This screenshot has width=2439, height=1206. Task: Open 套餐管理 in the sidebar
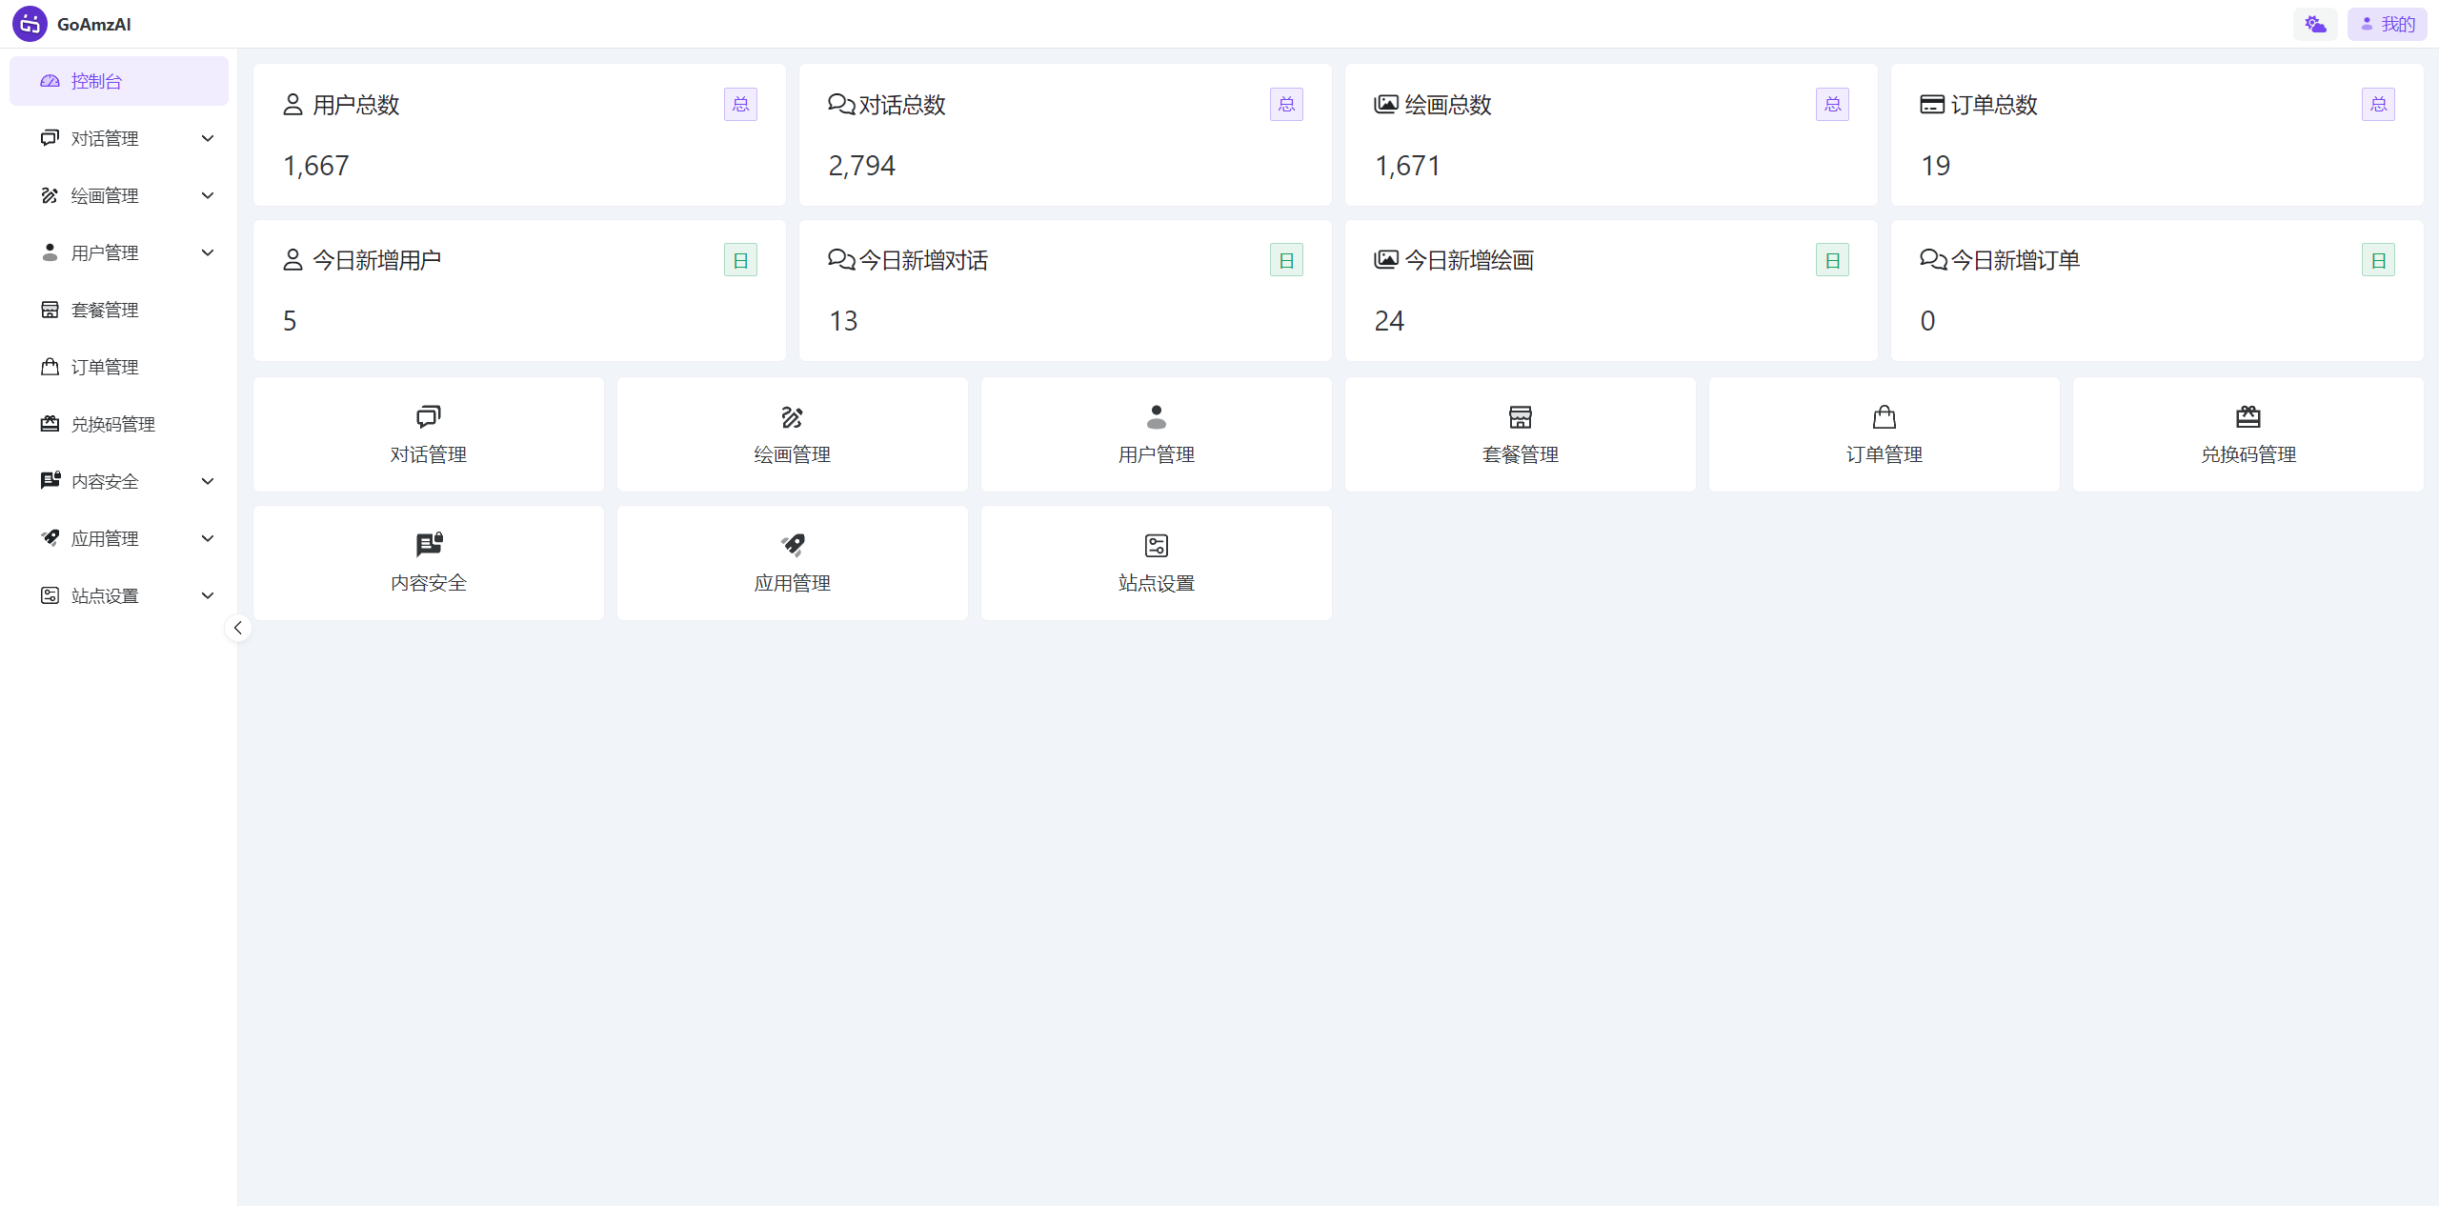105,310
